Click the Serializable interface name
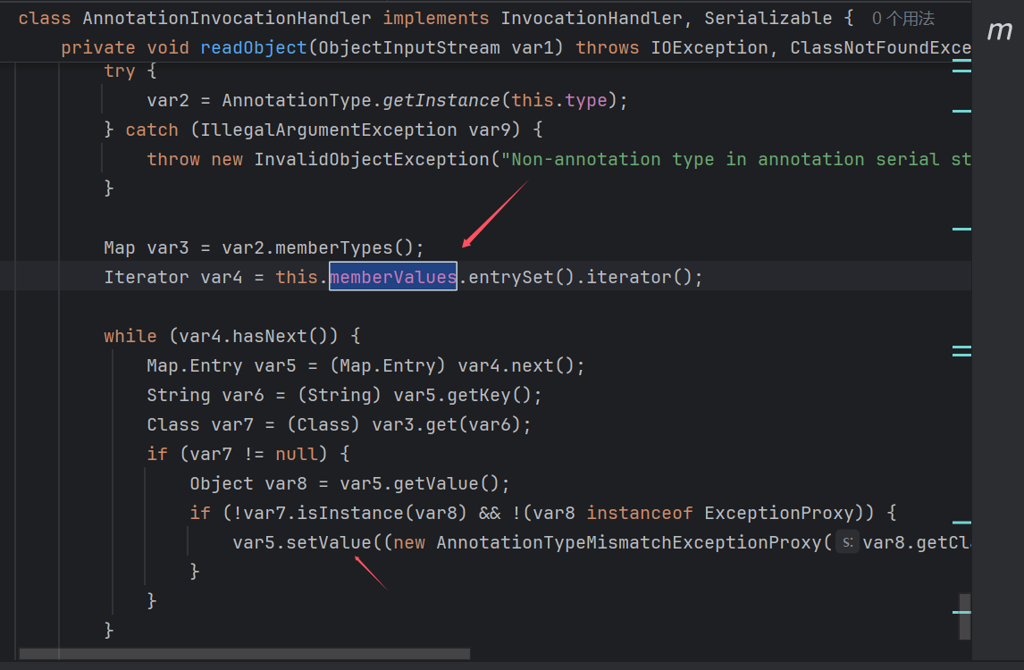 (768, 18)
